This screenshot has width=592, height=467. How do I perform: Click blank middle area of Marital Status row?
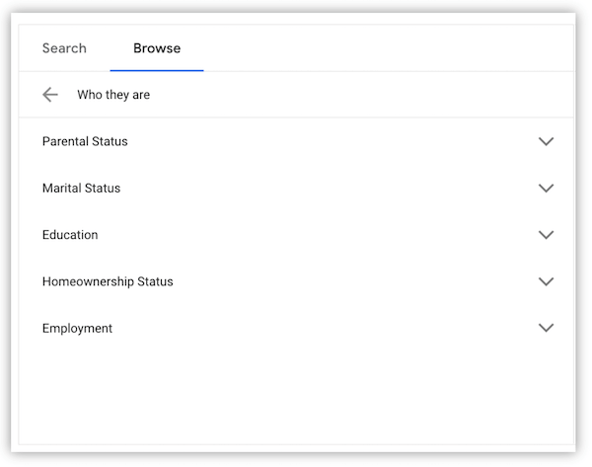pos(329,188)
